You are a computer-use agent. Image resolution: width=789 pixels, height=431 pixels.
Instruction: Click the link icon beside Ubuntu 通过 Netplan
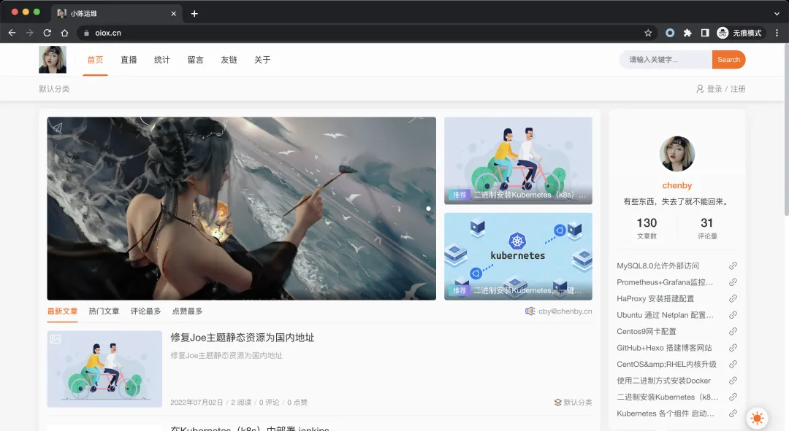733,315
